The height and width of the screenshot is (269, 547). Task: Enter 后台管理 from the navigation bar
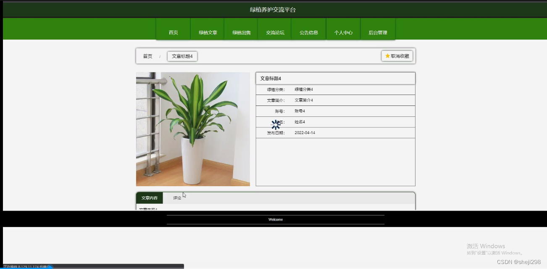pyautogui.click(x=378, y=32)
